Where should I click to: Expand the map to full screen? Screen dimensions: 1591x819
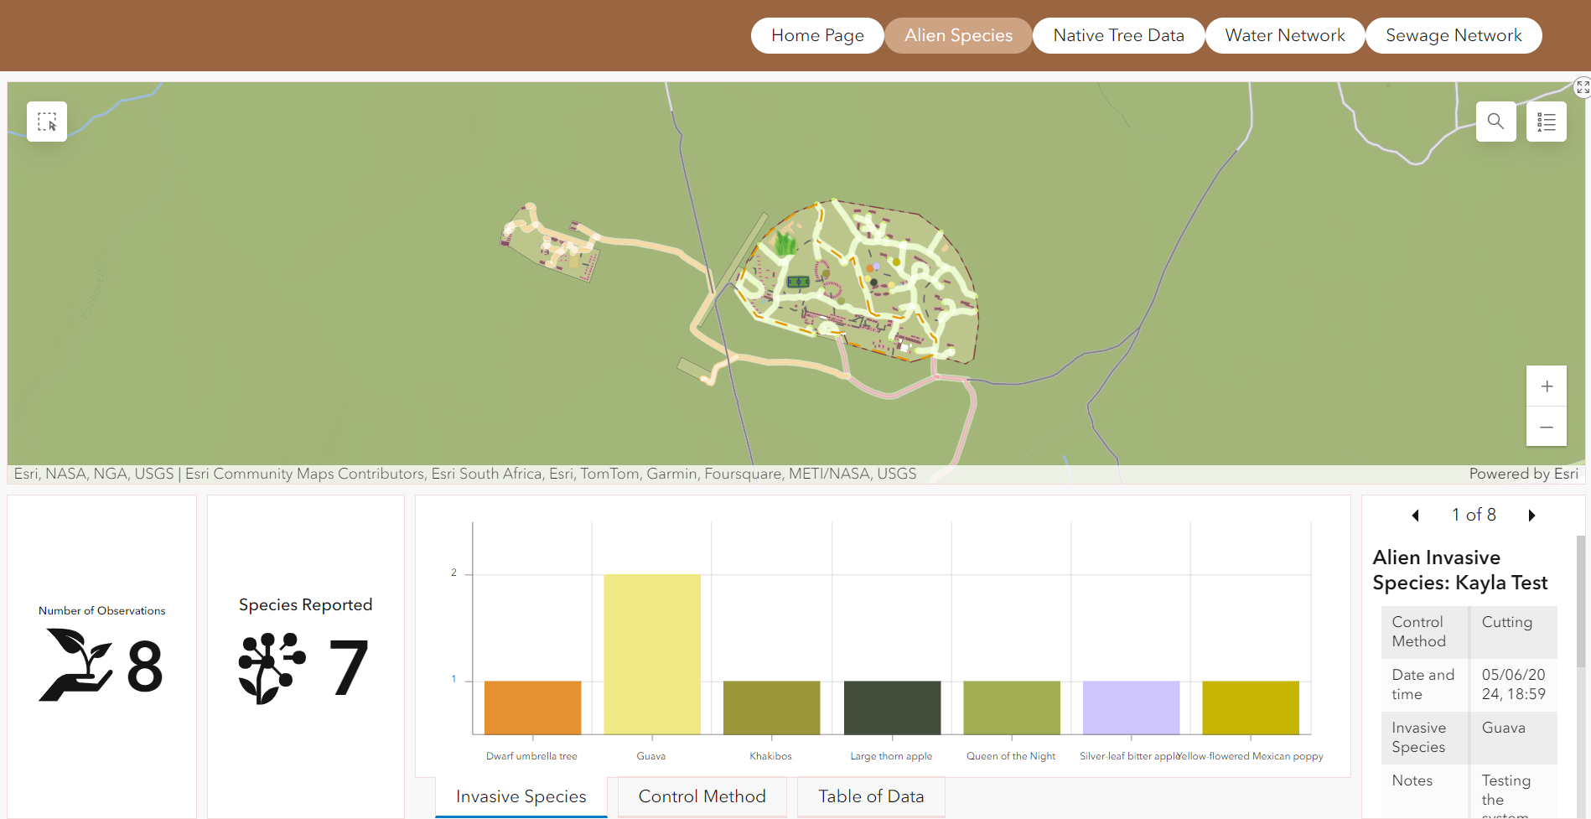point(1583,87)
